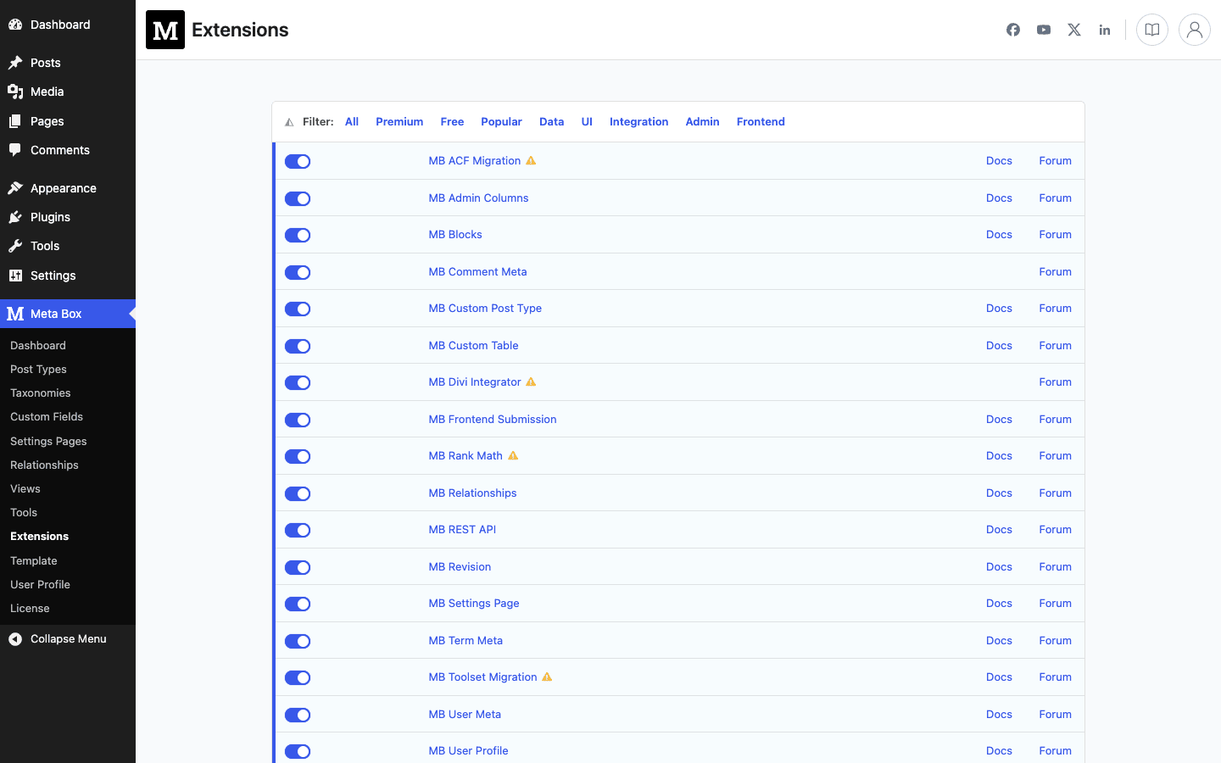The image size is (1221, 763).
Task: Toggle MB ACF Migration extension switch
Action: (x=298, y=161)
